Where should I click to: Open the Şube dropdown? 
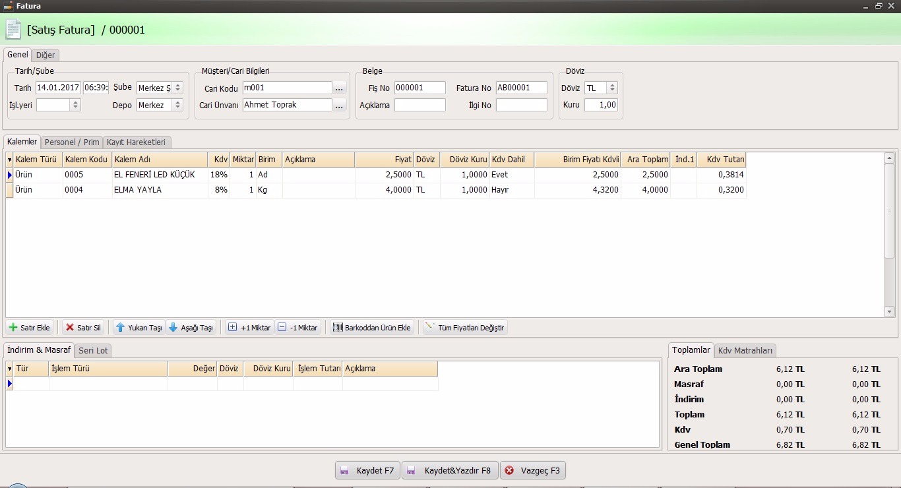pyautogui.click(x=177, y=88)
